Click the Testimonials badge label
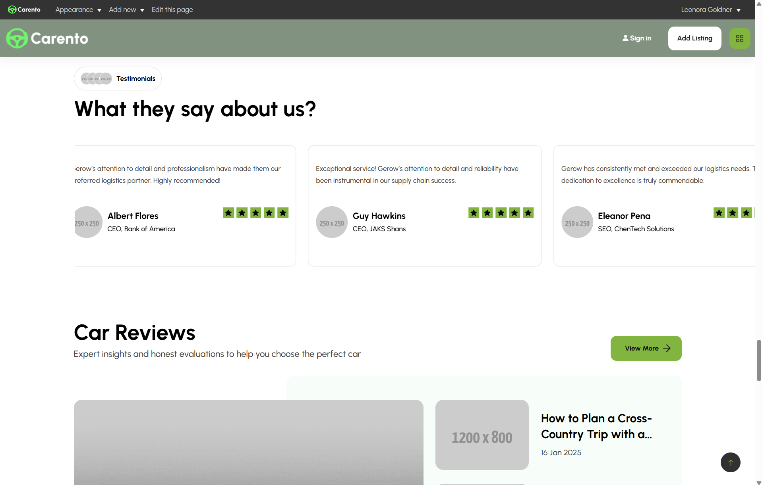Viewport: 762px width, 485px height. (x=135, y=79)
